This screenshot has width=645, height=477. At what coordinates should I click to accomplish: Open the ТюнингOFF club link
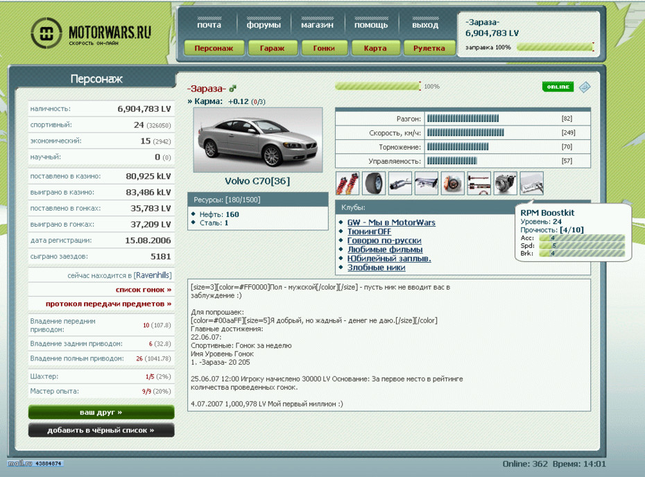click(370, 232)
